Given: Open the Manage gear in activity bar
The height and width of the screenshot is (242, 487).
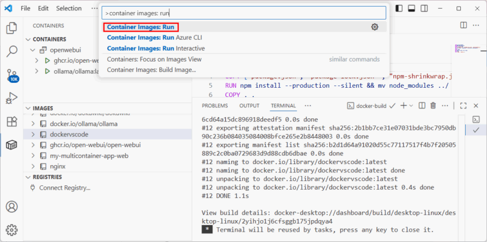Looking at the screenshot, I should (12, 230).
